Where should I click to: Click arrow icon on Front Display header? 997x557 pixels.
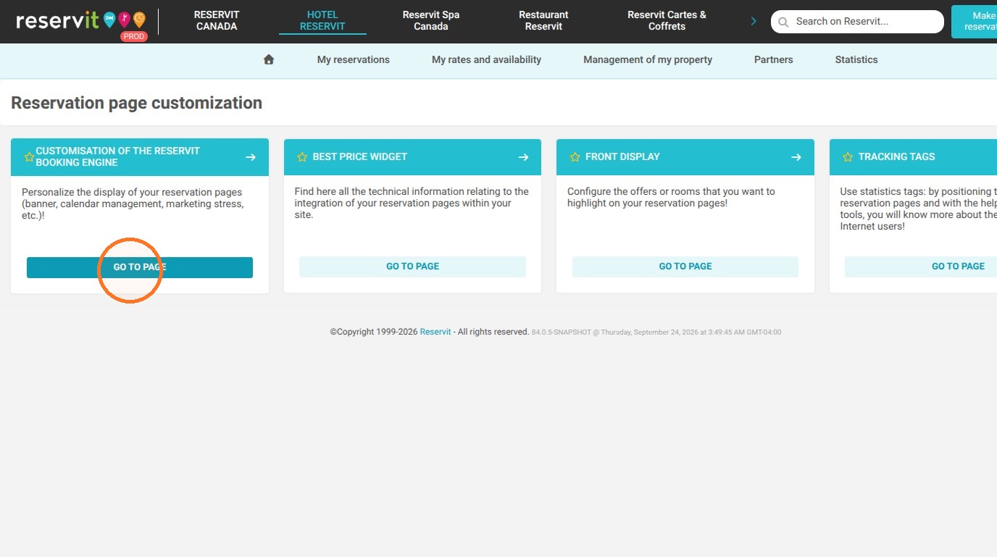pos(796,156)
